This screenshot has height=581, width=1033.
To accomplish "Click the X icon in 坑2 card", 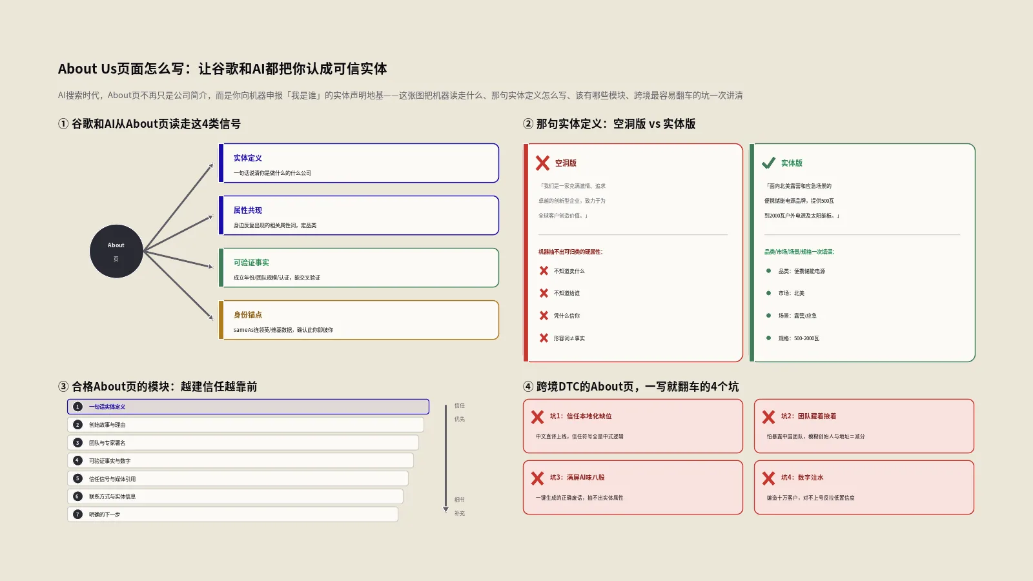I will coord(768,417).
